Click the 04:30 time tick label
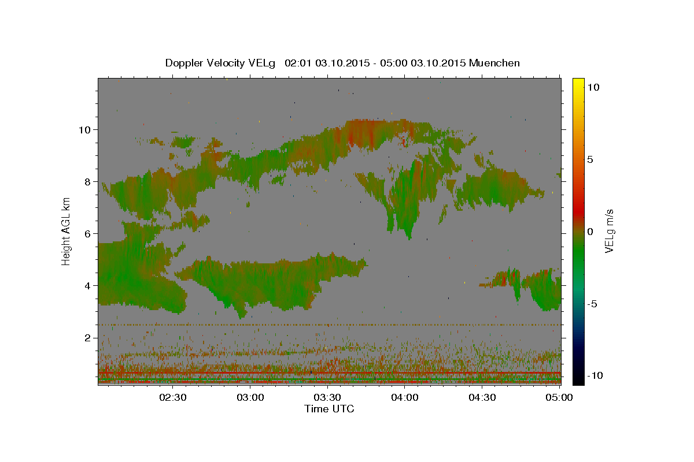The height and width of the screenshot is (462, 694). tap(482, 397)
